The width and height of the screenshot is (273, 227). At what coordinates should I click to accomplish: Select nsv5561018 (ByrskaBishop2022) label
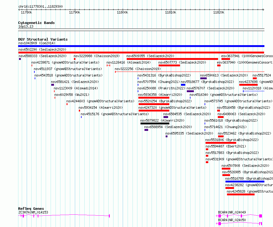point(231,120)
